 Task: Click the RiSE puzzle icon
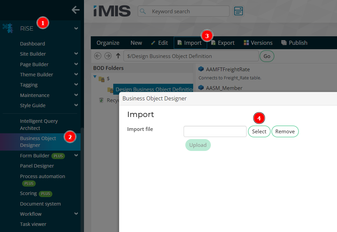tap(7, 28)
